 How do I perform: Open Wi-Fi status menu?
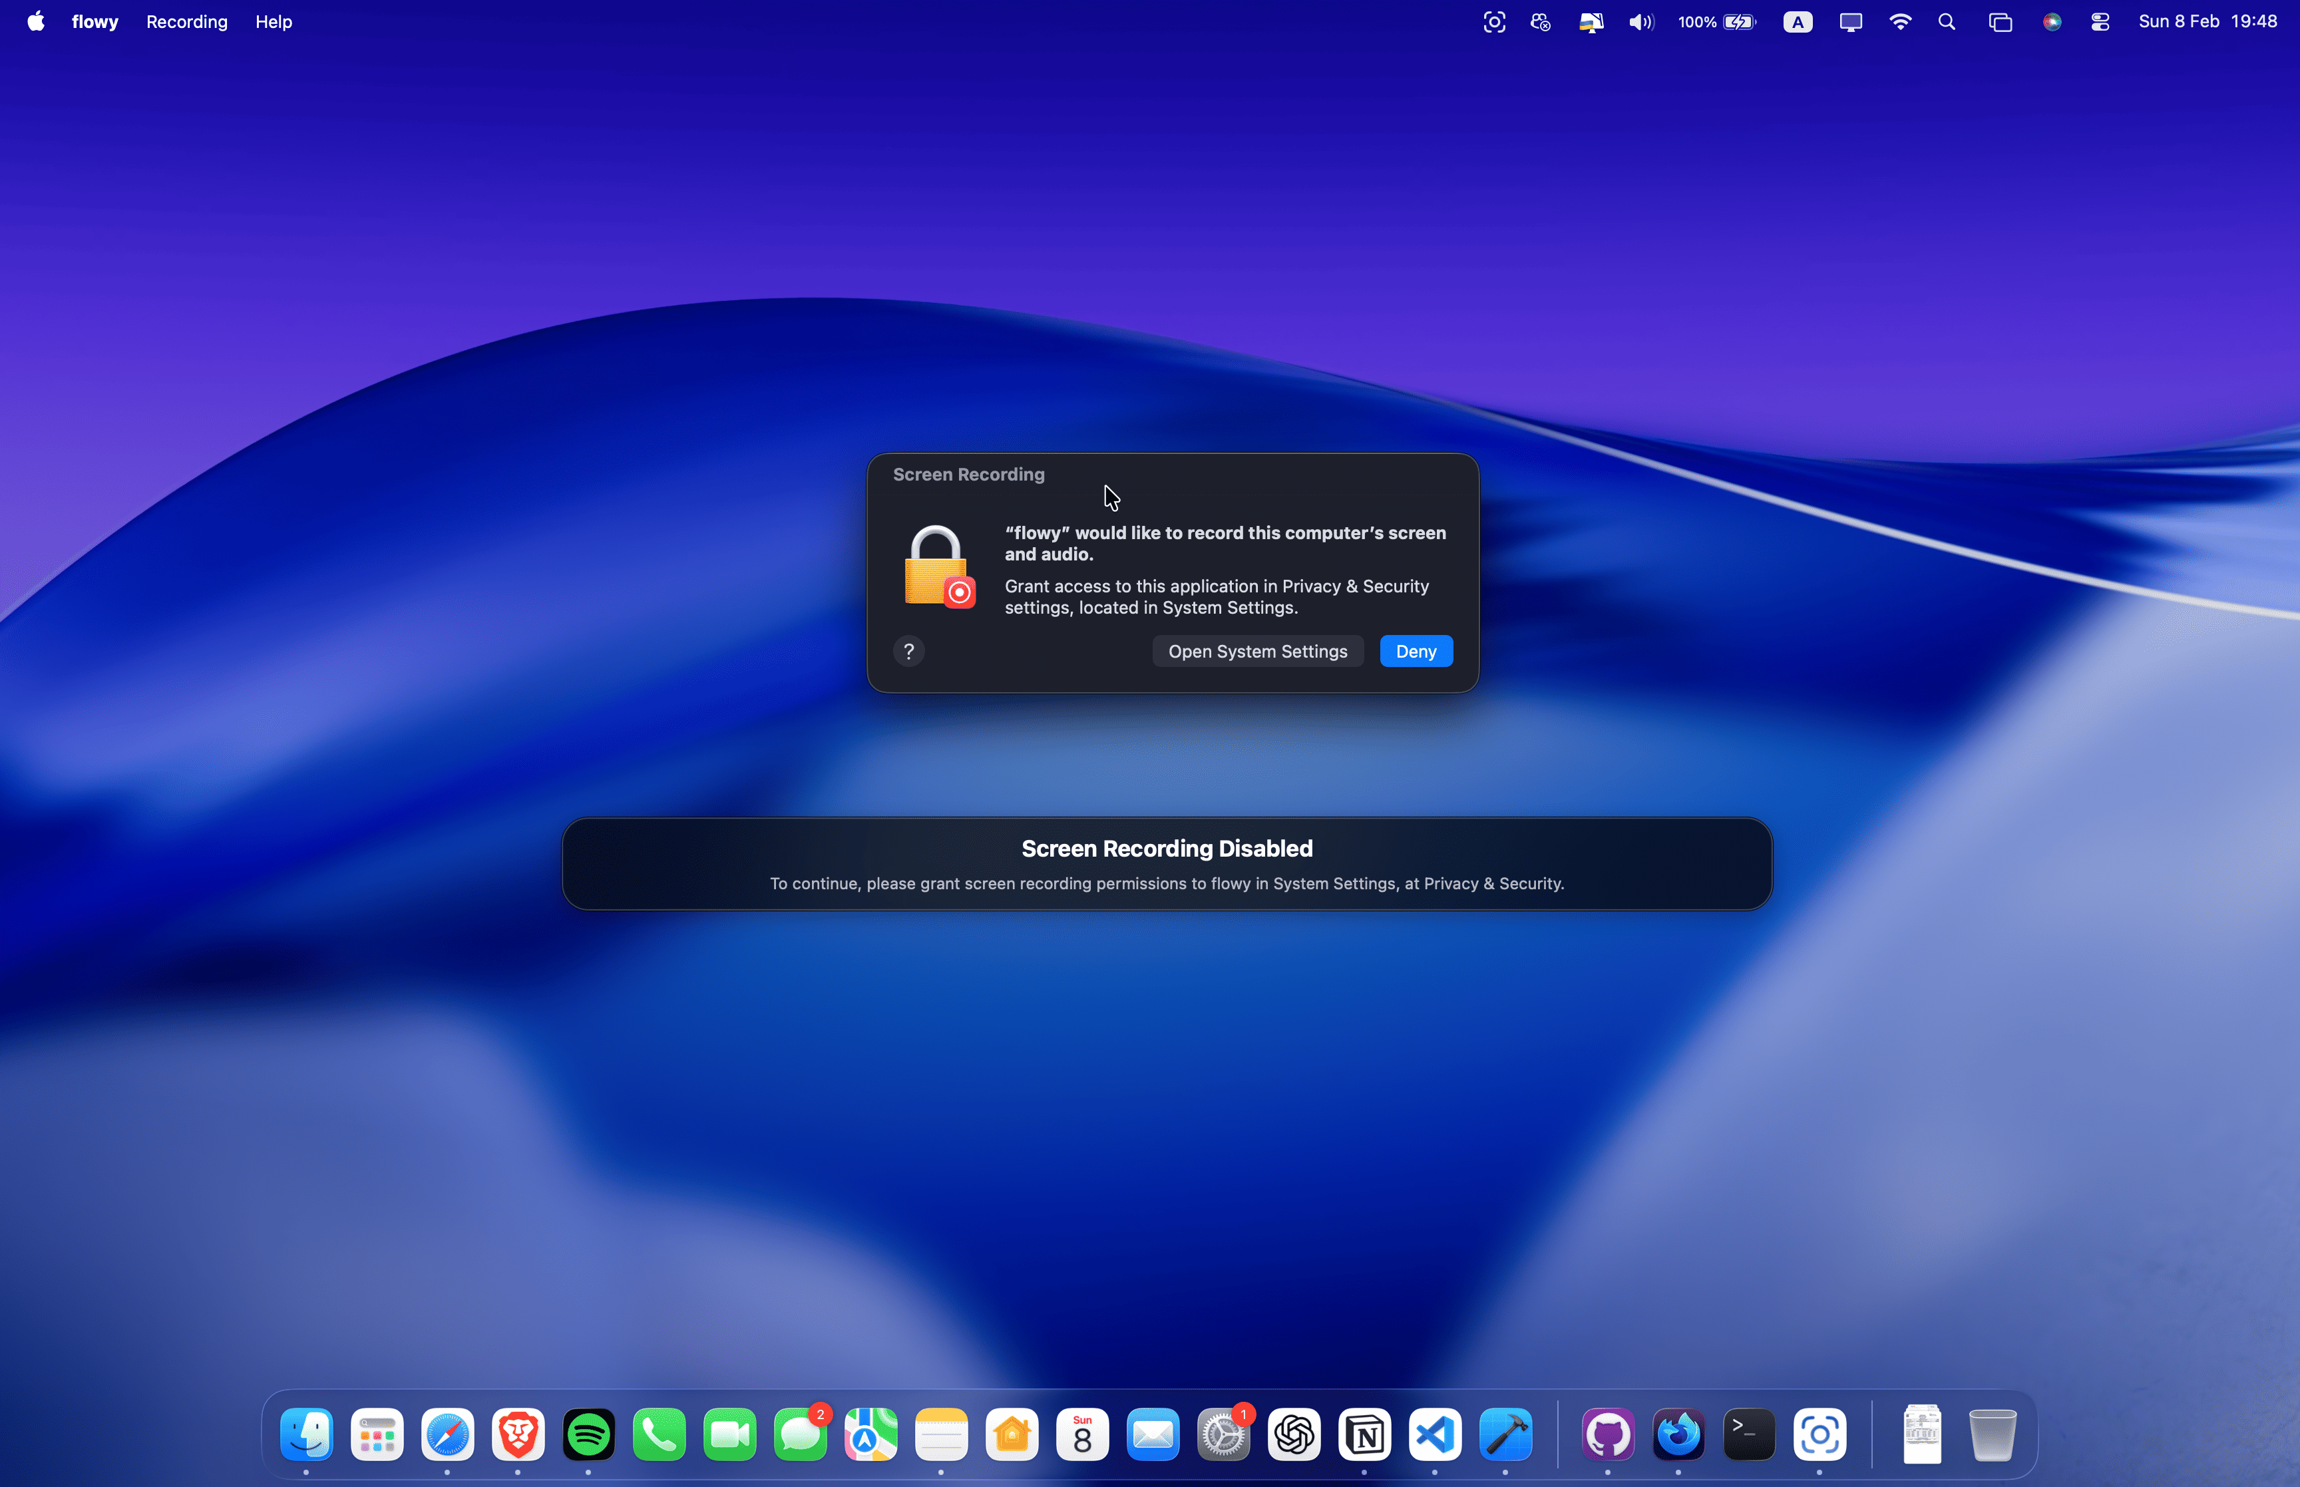(x=1899, y=21)
